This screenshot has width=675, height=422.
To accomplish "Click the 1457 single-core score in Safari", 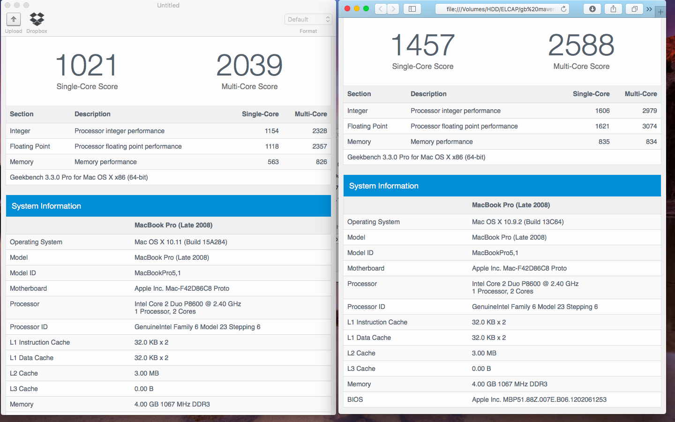I will 423,45.
